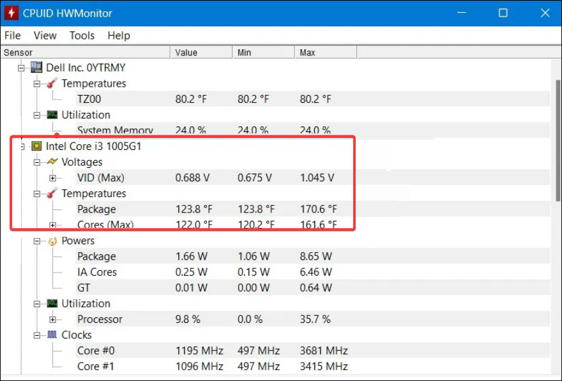The height and width of the screenshot is (381, 562).
Task: Expand the VID (Max) voltage entry
Action: click(x=52, y=178)
